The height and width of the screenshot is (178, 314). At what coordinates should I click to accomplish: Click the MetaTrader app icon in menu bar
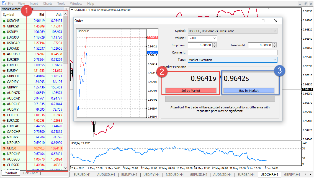pyautogui.click(x=4, y=4)
